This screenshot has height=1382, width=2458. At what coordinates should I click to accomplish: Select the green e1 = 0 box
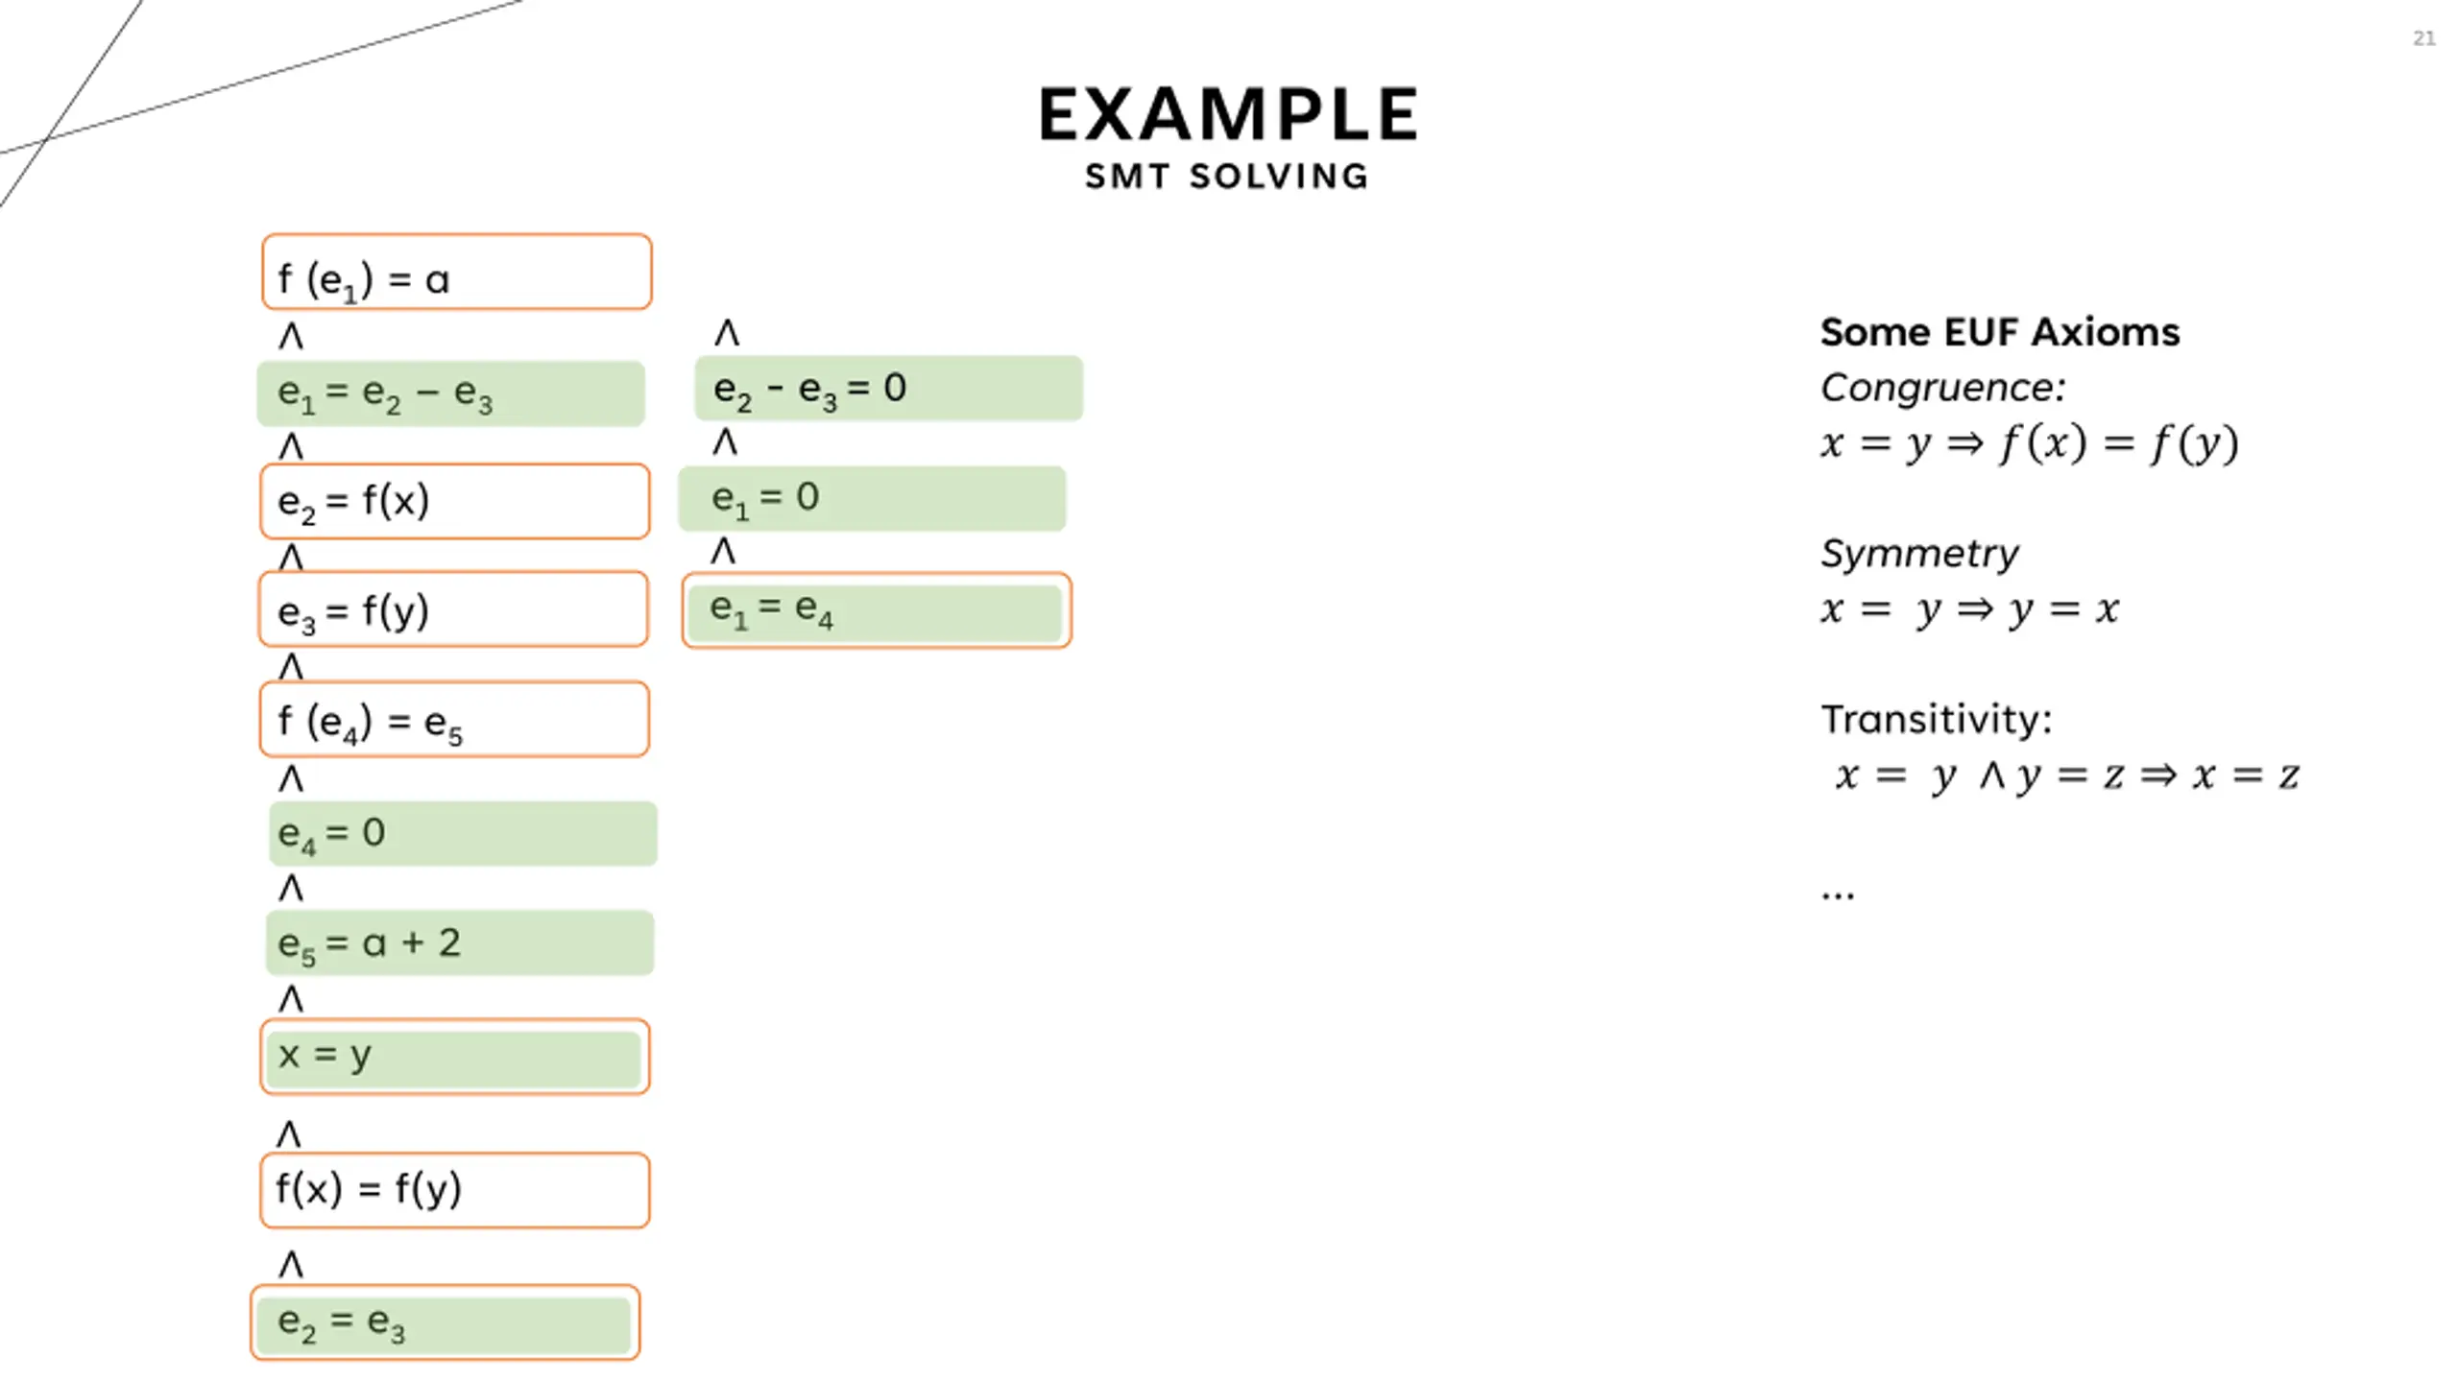tap(872, 498)
